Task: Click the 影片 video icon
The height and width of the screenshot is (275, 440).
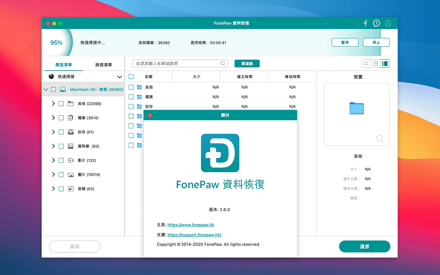Action: 71,161
